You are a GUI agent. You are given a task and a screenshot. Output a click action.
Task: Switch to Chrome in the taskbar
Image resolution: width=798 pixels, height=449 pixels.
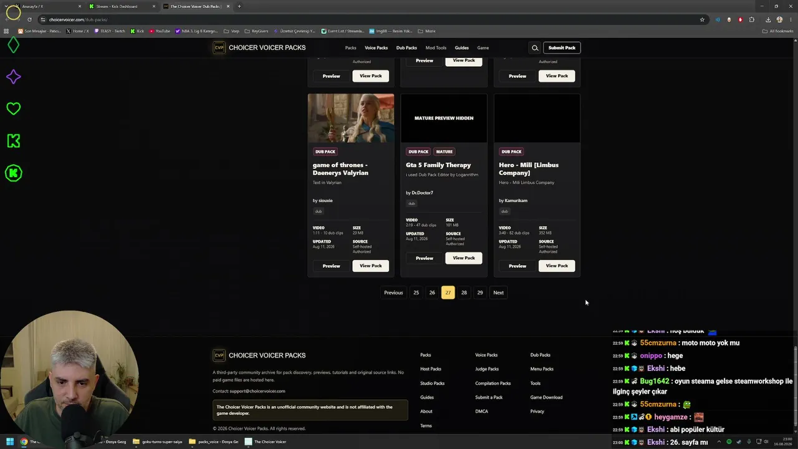click(x=24, y=442)
